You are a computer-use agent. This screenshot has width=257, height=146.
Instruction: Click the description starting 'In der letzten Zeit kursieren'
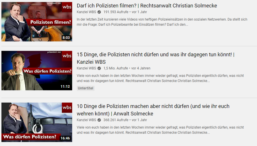[x=162, y=22]
